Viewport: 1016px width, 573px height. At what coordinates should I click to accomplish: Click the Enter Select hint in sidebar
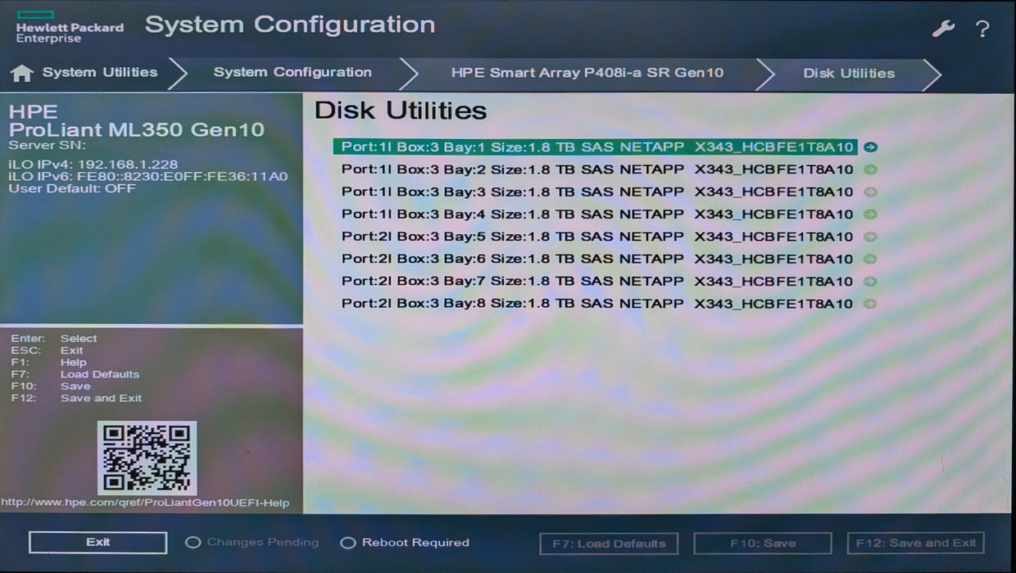(x=54, y=338)
